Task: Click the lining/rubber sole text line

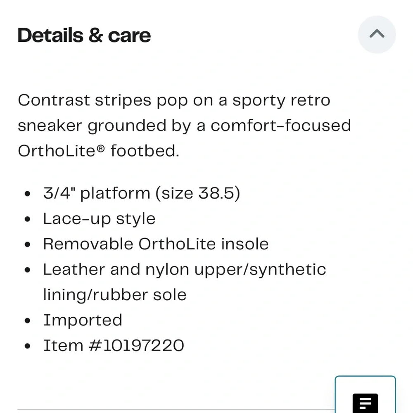Action: click(x=115, y=295)
